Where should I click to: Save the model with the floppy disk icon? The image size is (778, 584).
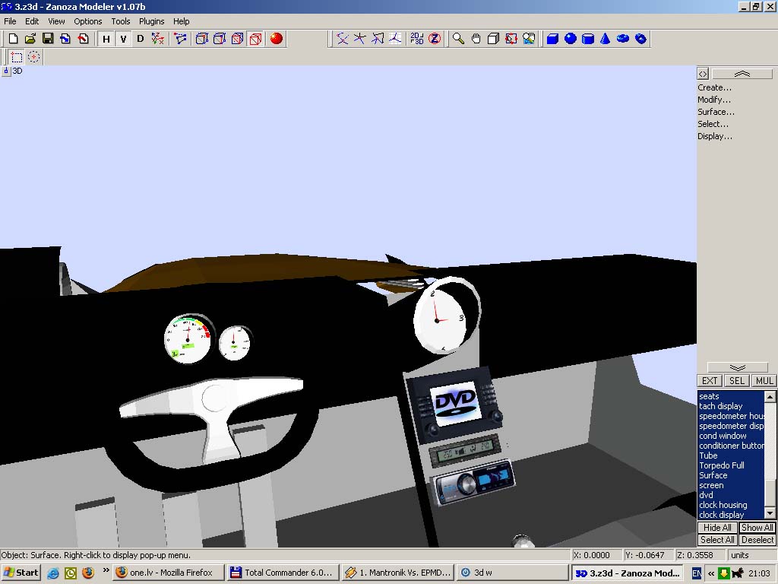click(48, 39)
